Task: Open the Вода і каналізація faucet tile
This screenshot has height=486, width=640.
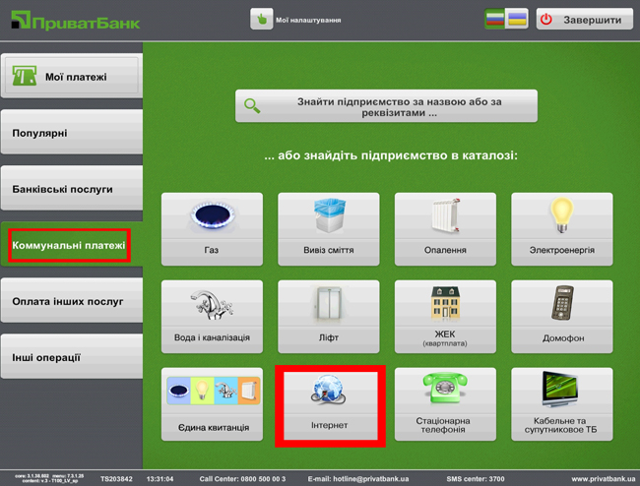Action: pyautogui.click(x=212, y=317)
